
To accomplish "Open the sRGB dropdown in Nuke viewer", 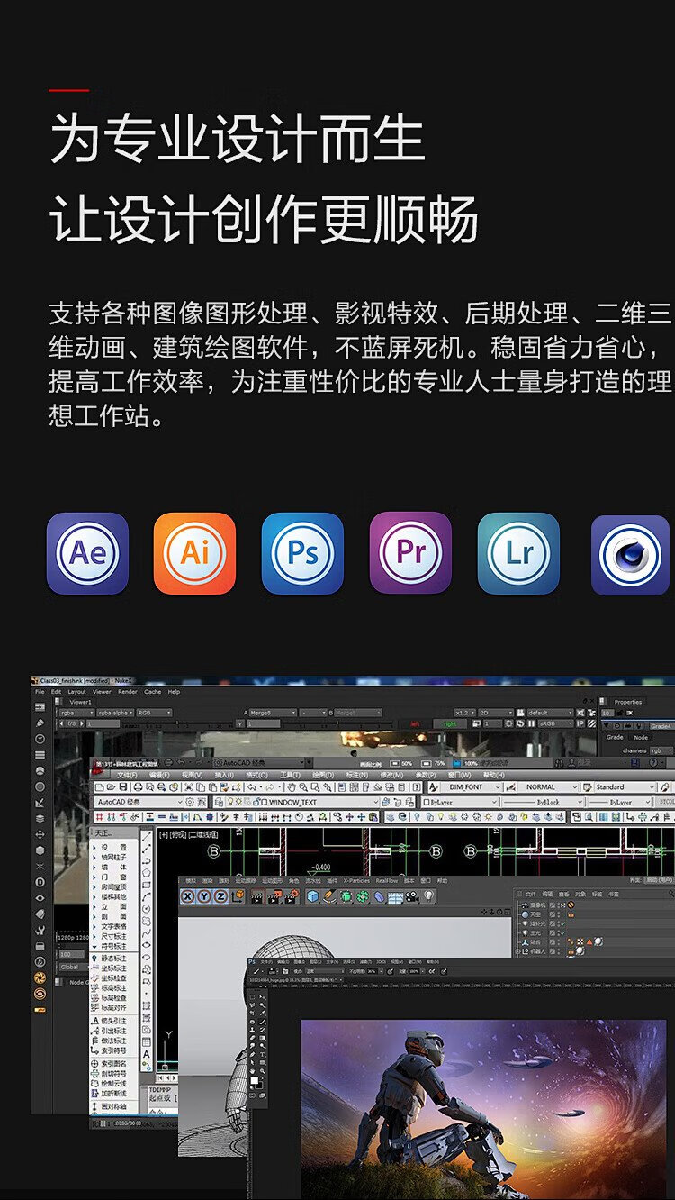I will 556,723.
